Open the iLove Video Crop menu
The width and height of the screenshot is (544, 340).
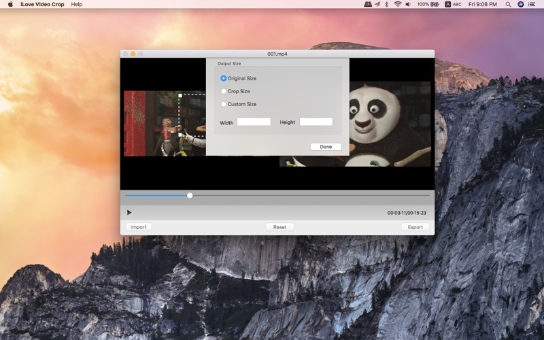(42, 5)
